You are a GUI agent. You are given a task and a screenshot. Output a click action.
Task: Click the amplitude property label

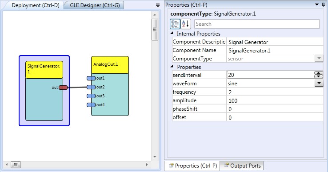click(184, 100)
